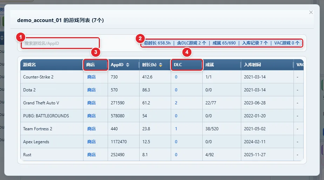This screenshot has width=324, height=180.
Task: Click playtime value 23.8
Action: (x=146, y=129)
